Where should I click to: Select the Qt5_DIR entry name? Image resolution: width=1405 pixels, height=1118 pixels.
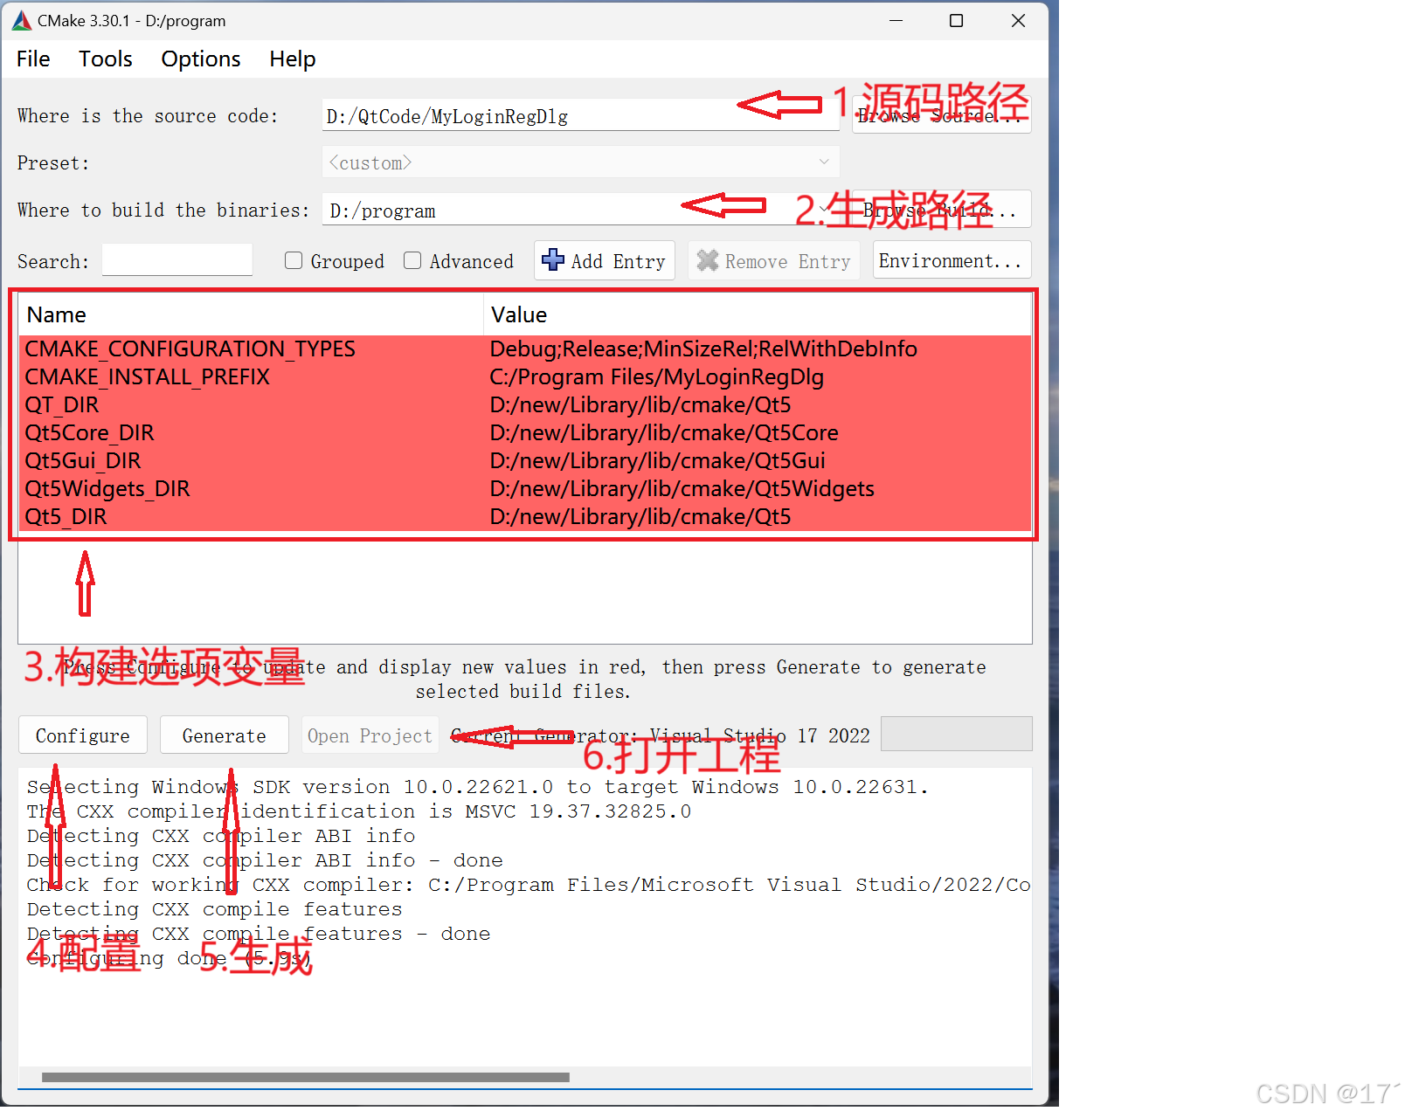66,516
